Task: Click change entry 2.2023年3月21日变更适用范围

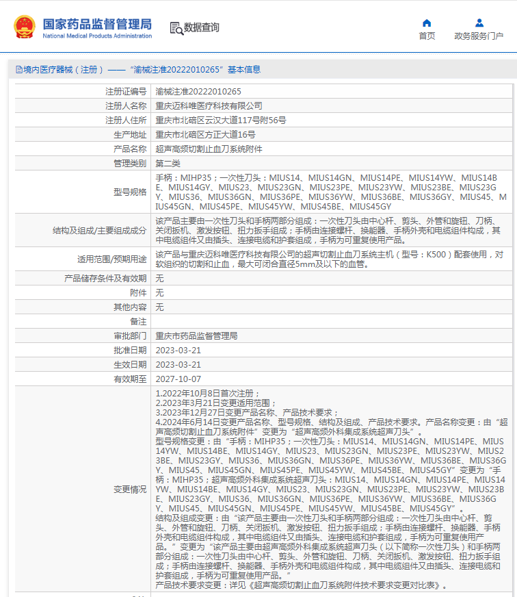Action: coord(216,403)
